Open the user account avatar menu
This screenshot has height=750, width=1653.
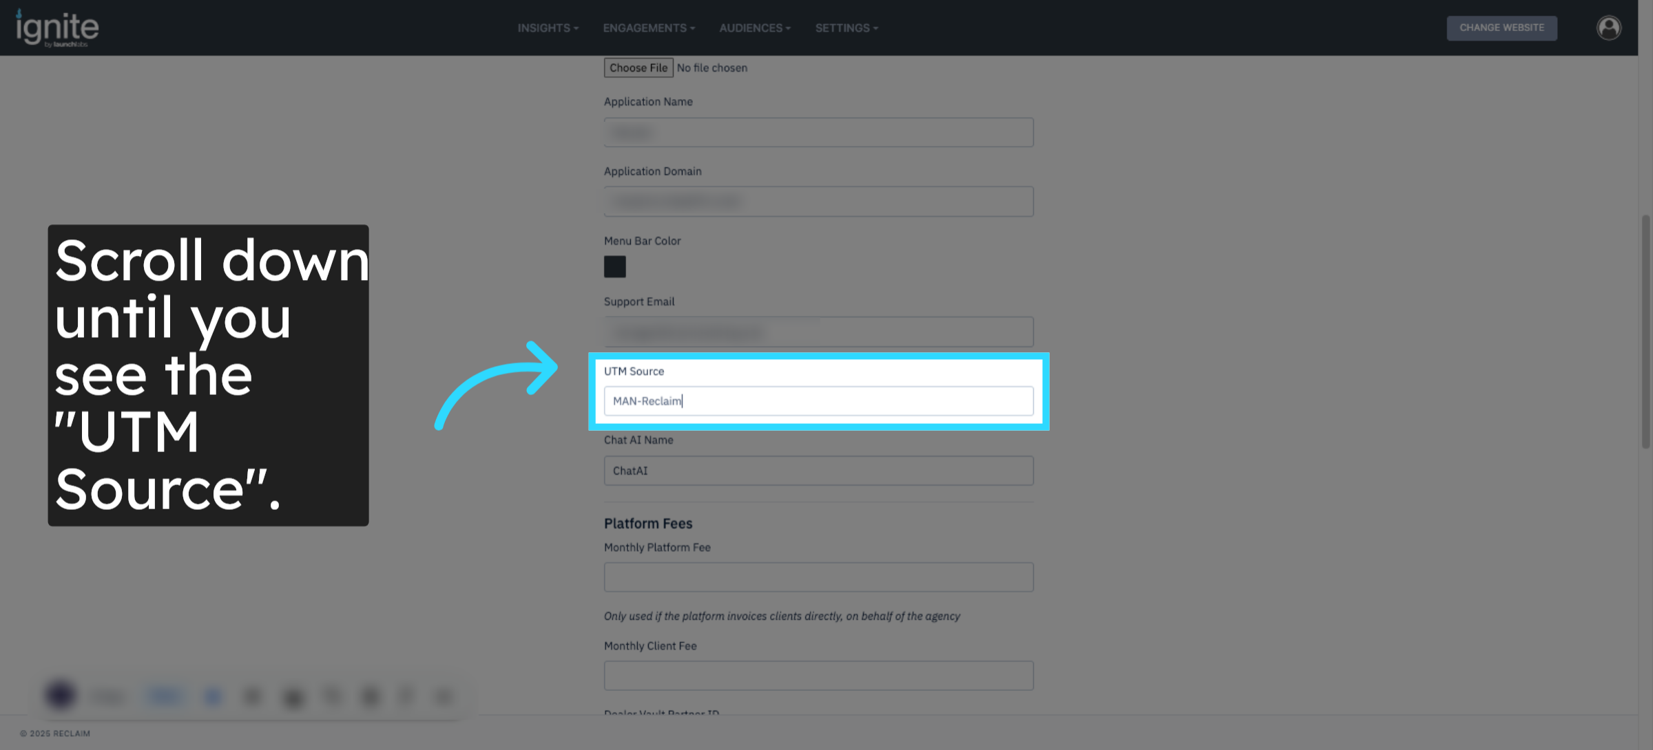pos(1608,28)
